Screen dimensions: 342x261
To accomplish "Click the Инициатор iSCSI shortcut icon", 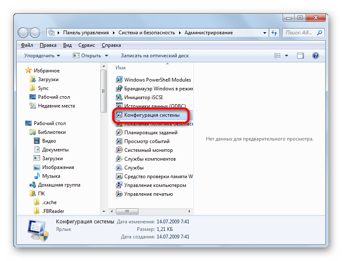I will click(119, 97).
